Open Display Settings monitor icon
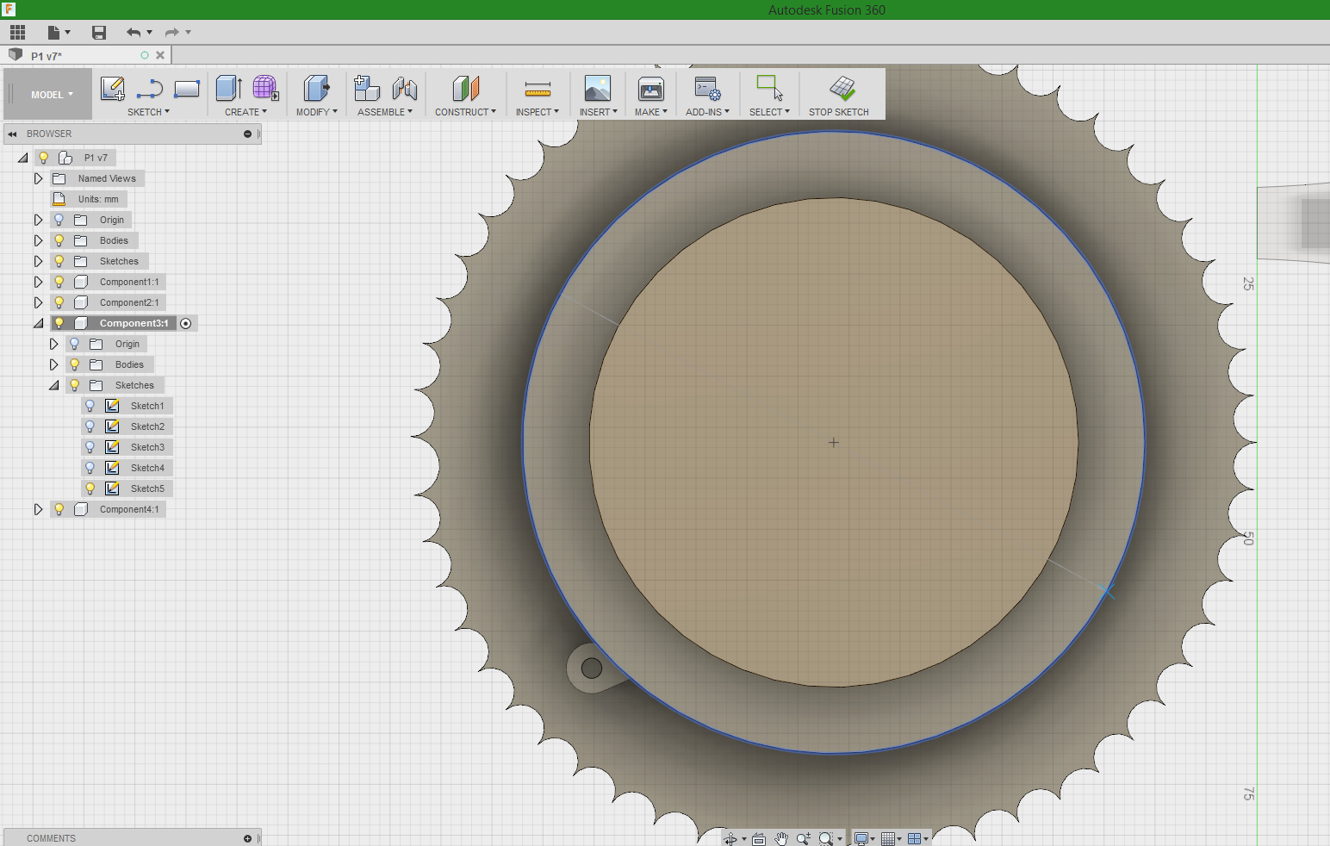This screenshot has width=1330, height=846. point(861,838)
